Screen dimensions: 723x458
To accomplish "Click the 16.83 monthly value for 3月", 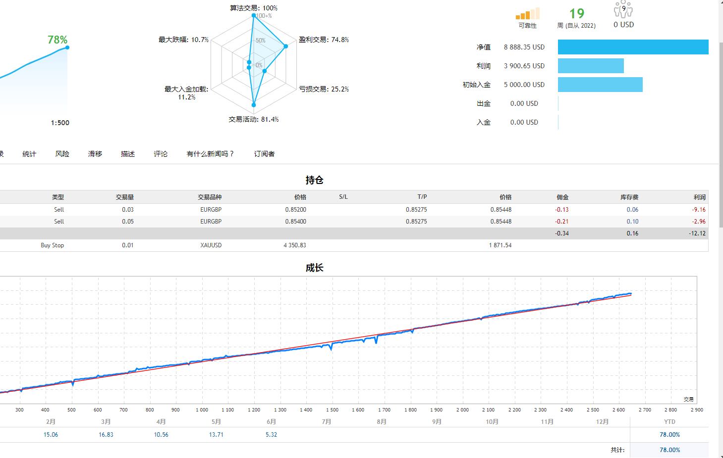I will 106,435.
